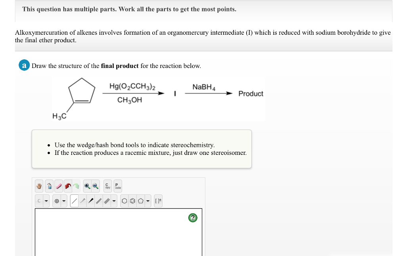Undo the last drawing action

[x=67, y=186]
